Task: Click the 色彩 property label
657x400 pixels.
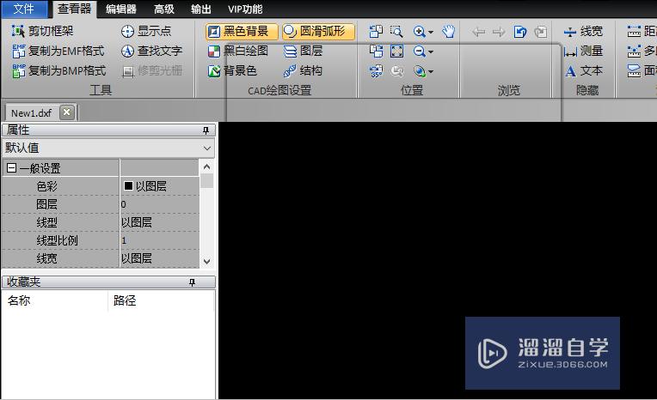Action: 46,186
